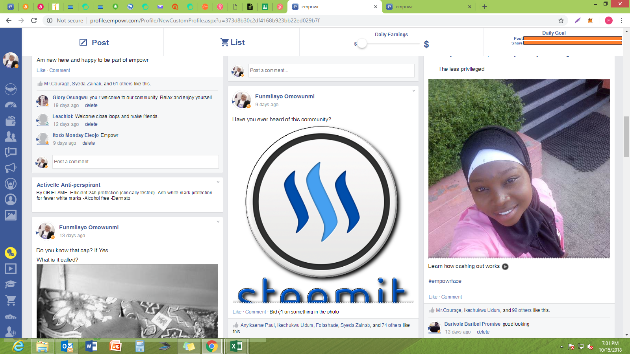This screenshot has height=354, width=630.
Task: Open the chat bubbles icon in the sidebar
Action: click(x=11, y=152)
